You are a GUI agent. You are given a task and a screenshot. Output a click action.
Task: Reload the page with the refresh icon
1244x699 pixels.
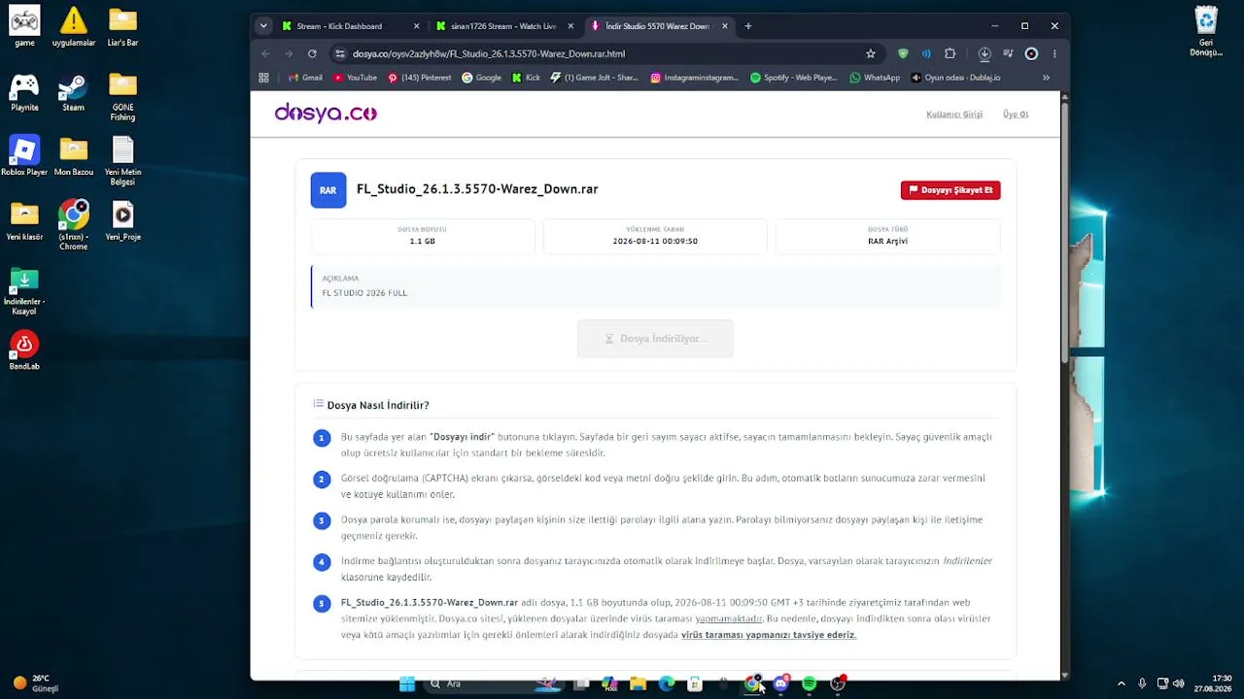pos(312,53)
